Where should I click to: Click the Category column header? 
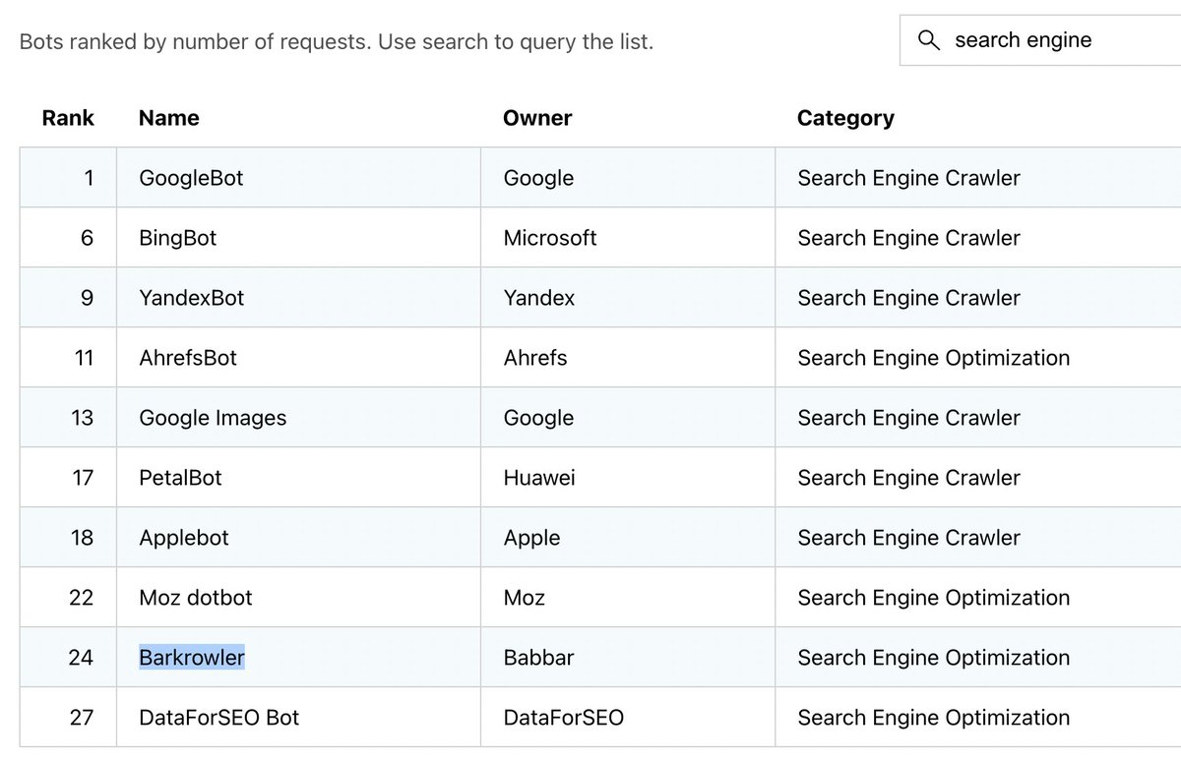845,118
